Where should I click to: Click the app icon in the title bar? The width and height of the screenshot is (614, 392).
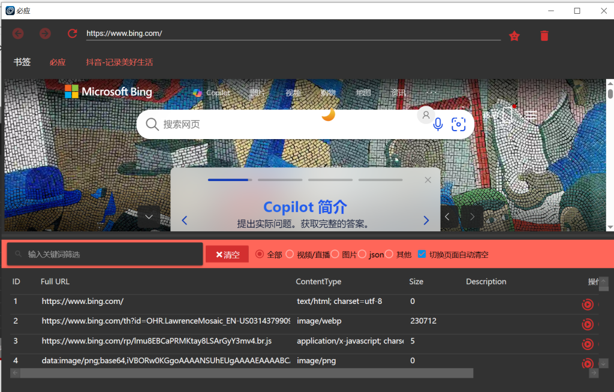10,11
